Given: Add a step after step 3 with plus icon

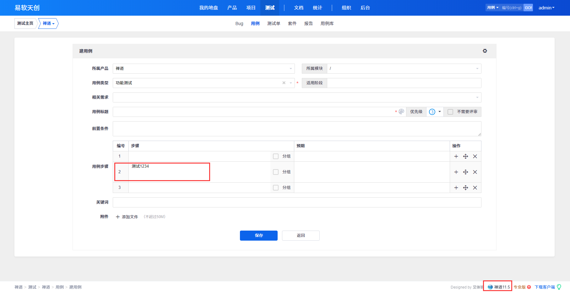Looking at the screenshot, I should click(x=456, y=188).
